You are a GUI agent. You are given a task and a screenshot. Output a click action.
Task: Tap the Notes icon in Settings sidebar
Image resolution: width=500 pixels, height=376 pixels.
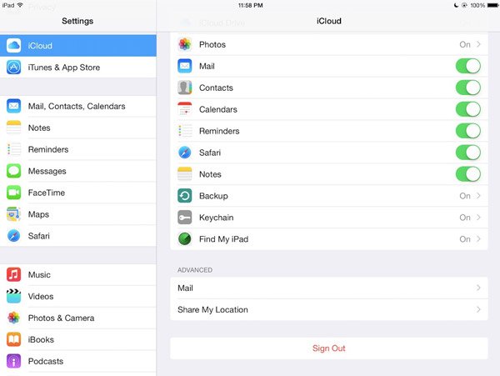(13, 128)
